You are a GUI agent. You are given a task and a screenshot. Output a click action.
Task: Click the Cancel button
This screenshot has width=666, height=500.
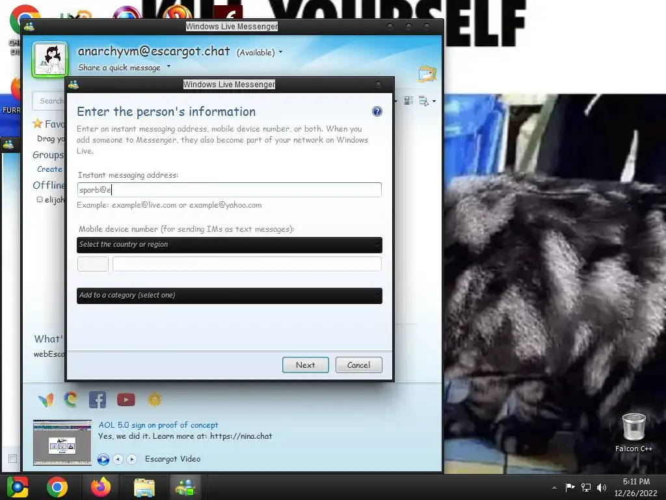point(358,365)
